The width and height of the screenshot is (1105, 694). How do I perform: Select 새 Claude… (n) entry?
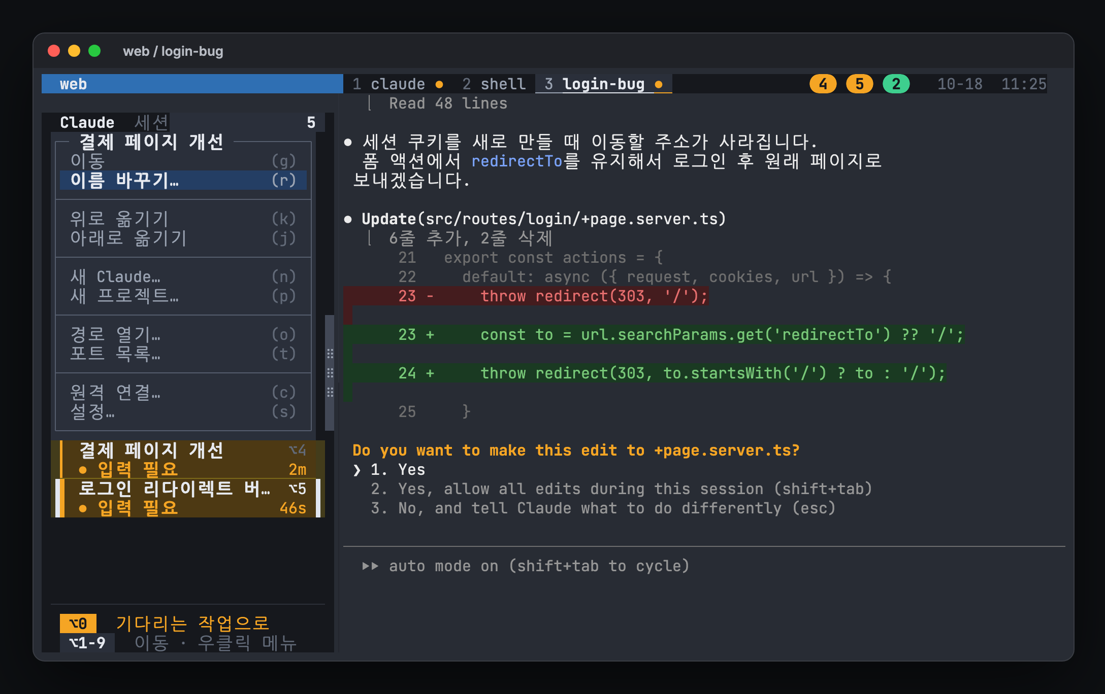tap(183, 276)
